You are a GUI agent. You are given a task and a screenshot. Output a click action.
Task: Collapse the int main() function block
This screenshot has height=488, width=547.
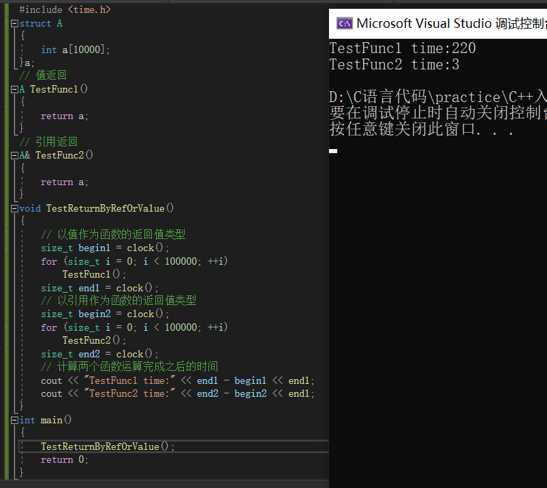tap(14, 420)
